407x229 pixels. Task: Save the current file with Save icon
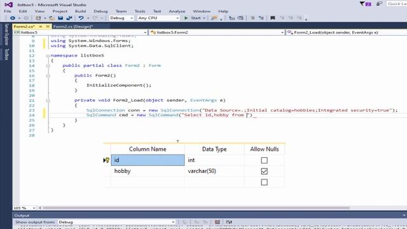(60, 18)
